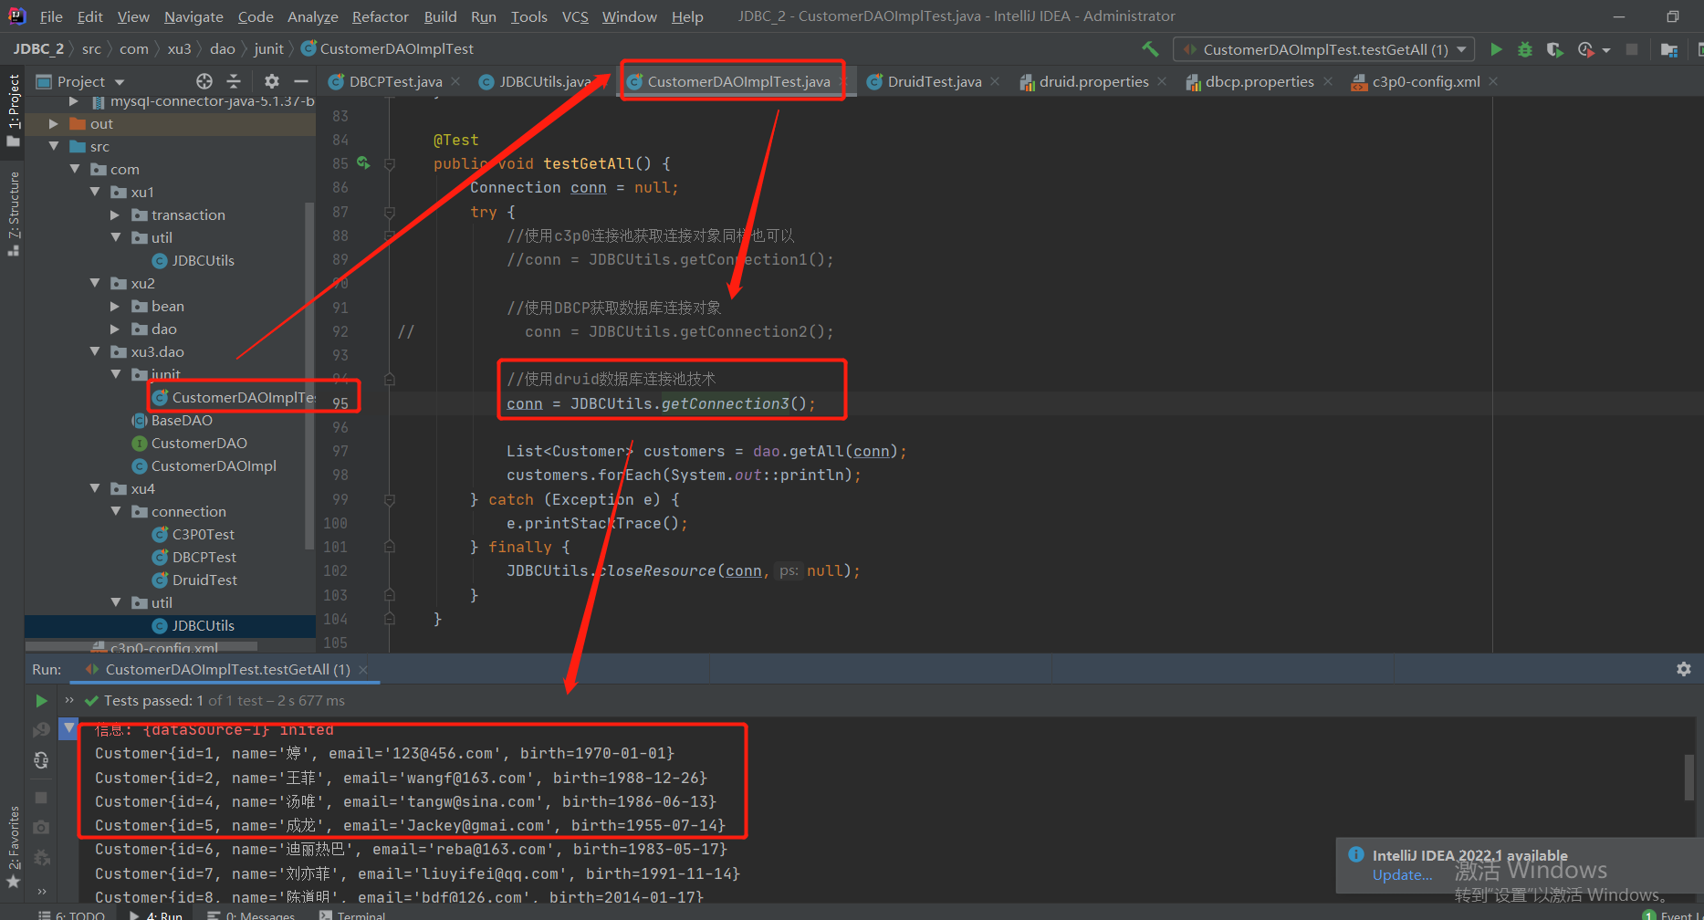The width and height of the screenshot is (1704, 920).
Task: Close the testGetAll (1) Run tab
Action: [363, 669]
